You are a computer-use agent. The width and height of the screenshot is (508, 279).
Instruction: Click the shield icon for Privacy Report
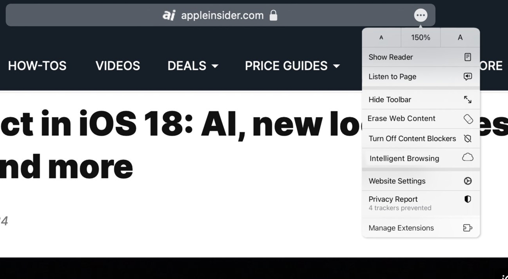tap(468, 199)
